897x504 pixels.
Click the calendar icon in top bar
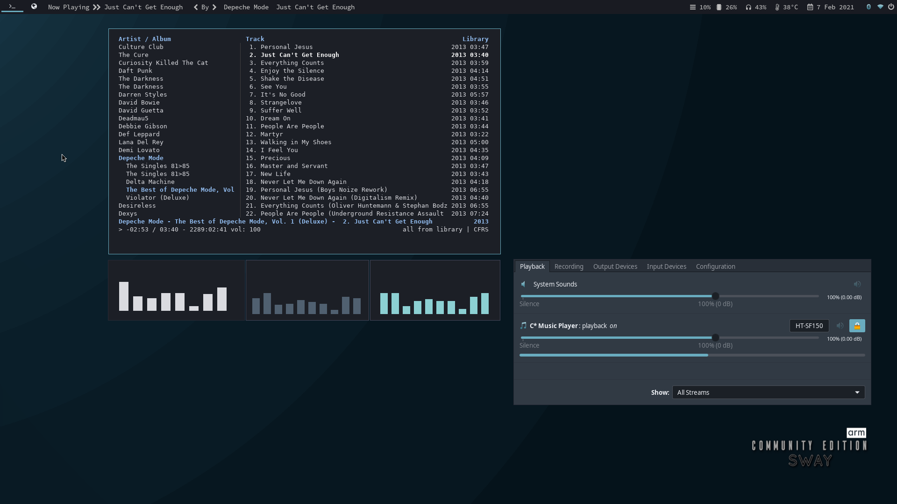point(810,7)
